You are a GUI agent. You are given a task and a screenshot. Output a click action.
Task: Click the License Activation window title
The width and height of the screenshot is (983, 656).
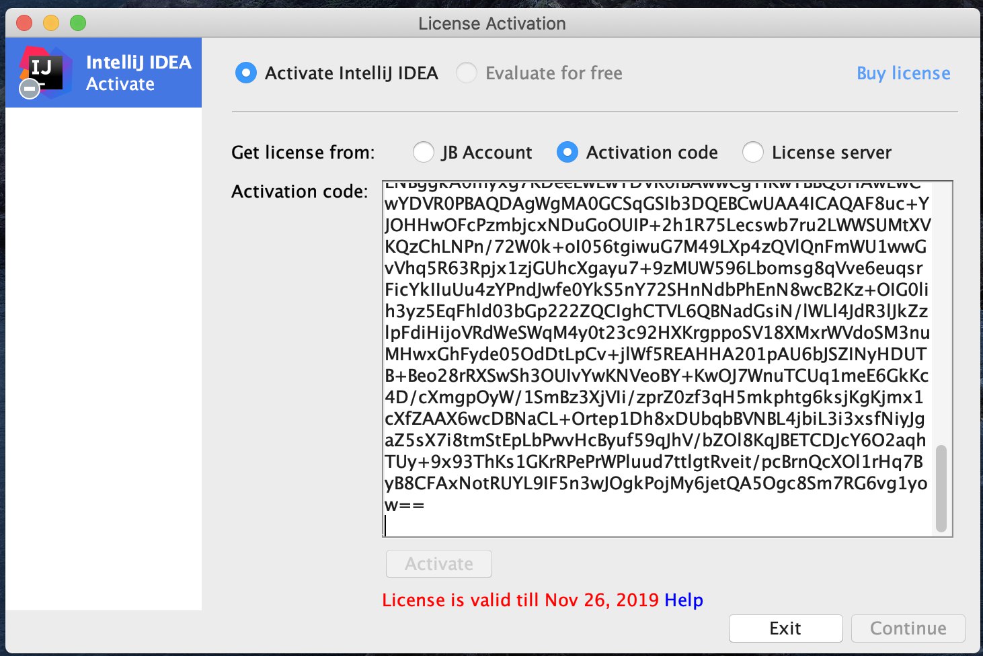pyautogui.click(x=492, y=24)
